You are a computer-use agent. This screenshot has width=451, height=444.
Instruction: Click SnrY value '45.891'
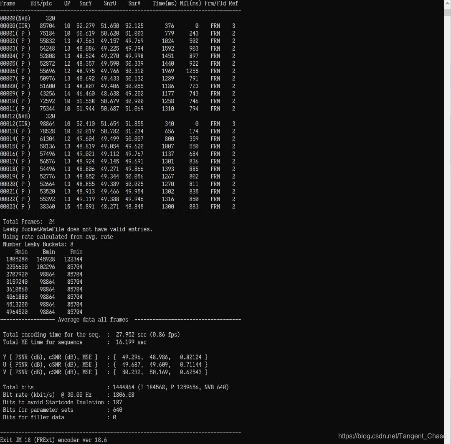pyautogui.click(x=86, y=206)
